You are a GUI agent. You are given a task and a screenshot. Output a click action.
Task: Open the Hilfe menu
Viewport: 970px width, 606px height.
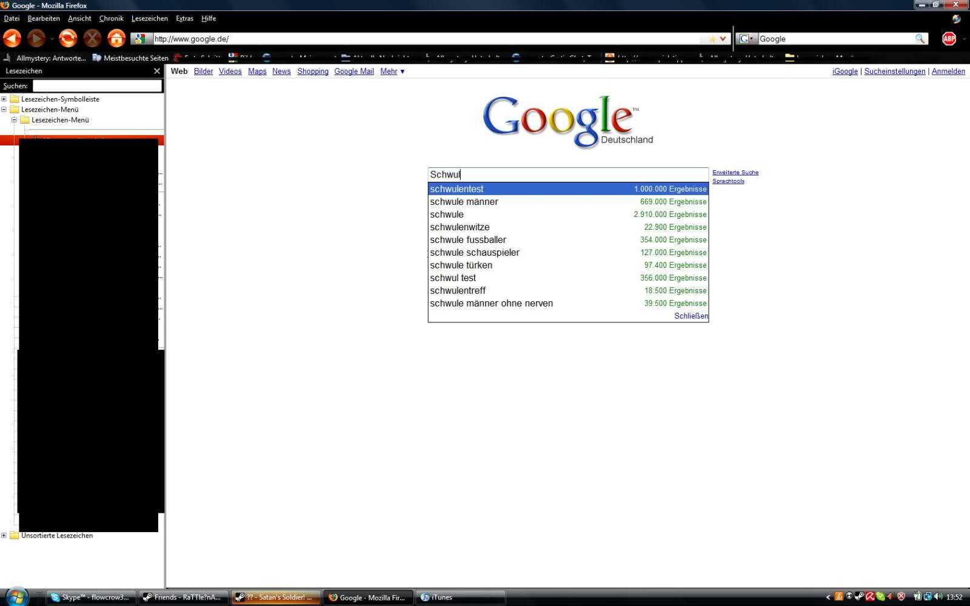click(x=209, y=18)
